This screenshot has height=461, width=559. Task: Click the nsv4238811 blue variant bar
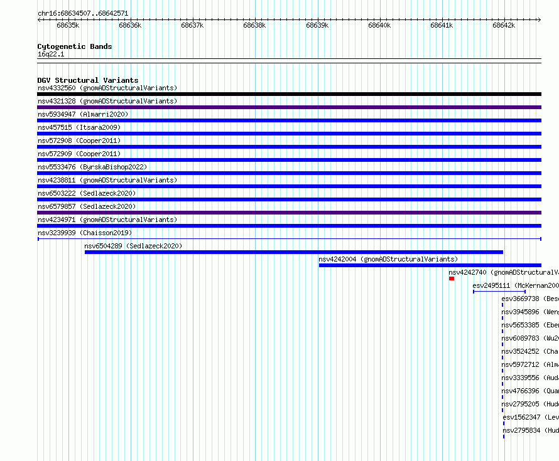(x=289, y=186)
